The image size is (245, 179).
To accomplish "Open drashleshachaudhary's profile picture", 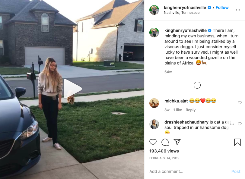I will pyautogui.click(x=154, y=124).
